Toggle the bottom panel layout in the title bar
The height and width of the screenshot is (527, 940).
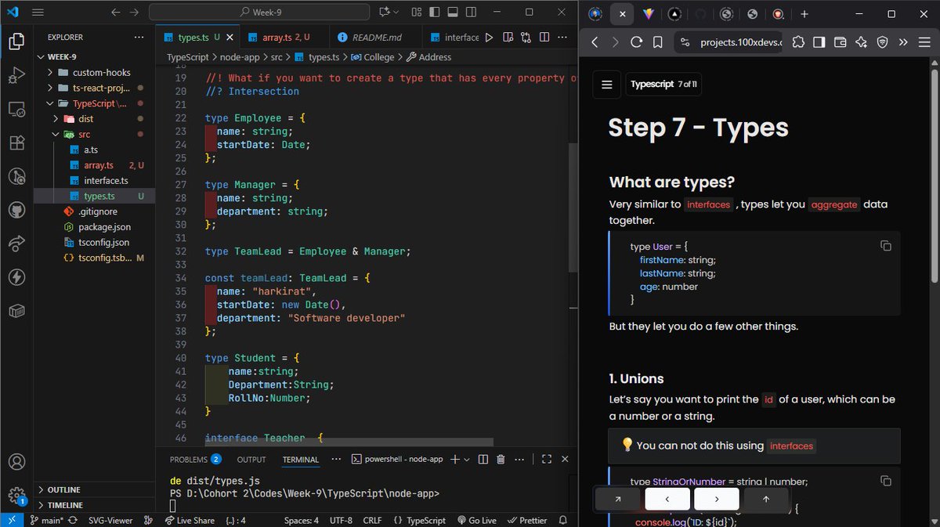454,13
